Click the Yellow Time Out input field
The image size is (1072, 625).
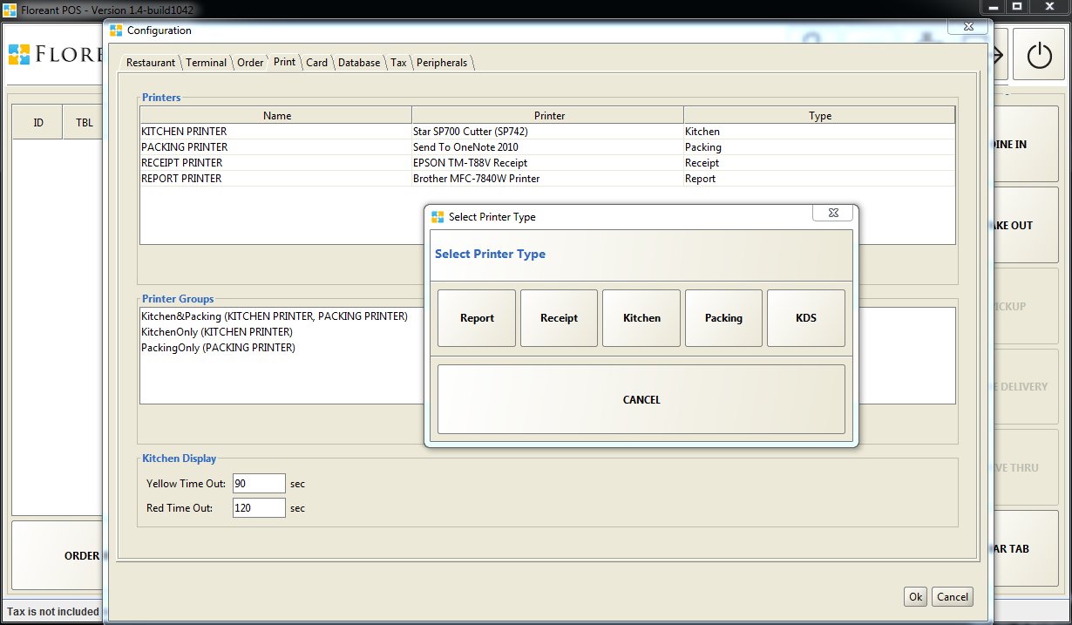point(258,483)
